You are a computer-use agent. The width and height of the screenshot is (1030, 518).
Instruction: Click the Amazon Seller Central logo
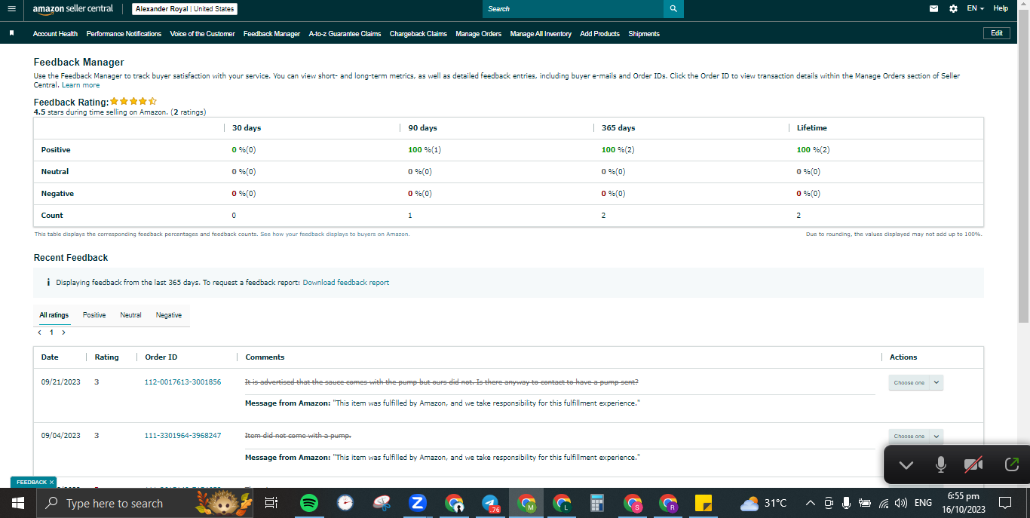click(x=73, y=8)
